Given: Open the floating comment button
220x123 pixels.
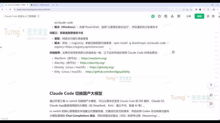Looking at the screenshot, I should point(211,104).
